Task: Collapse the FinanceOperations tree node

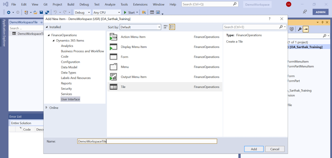Action: [x=49, y=35]
